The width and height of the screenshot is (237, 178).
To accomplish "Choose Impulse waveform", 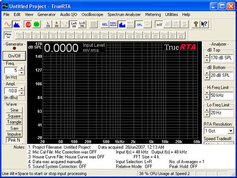I will pos(14,134).
